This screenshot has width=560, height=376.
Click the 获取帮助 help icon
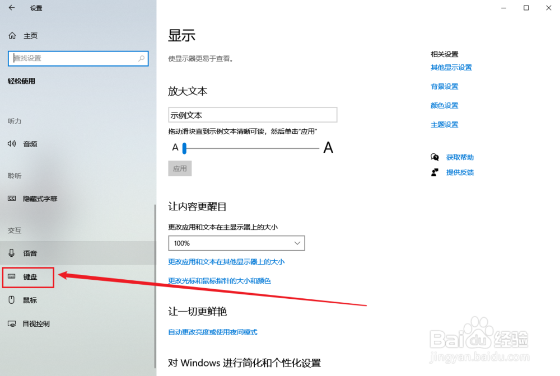tap(435, 157)
